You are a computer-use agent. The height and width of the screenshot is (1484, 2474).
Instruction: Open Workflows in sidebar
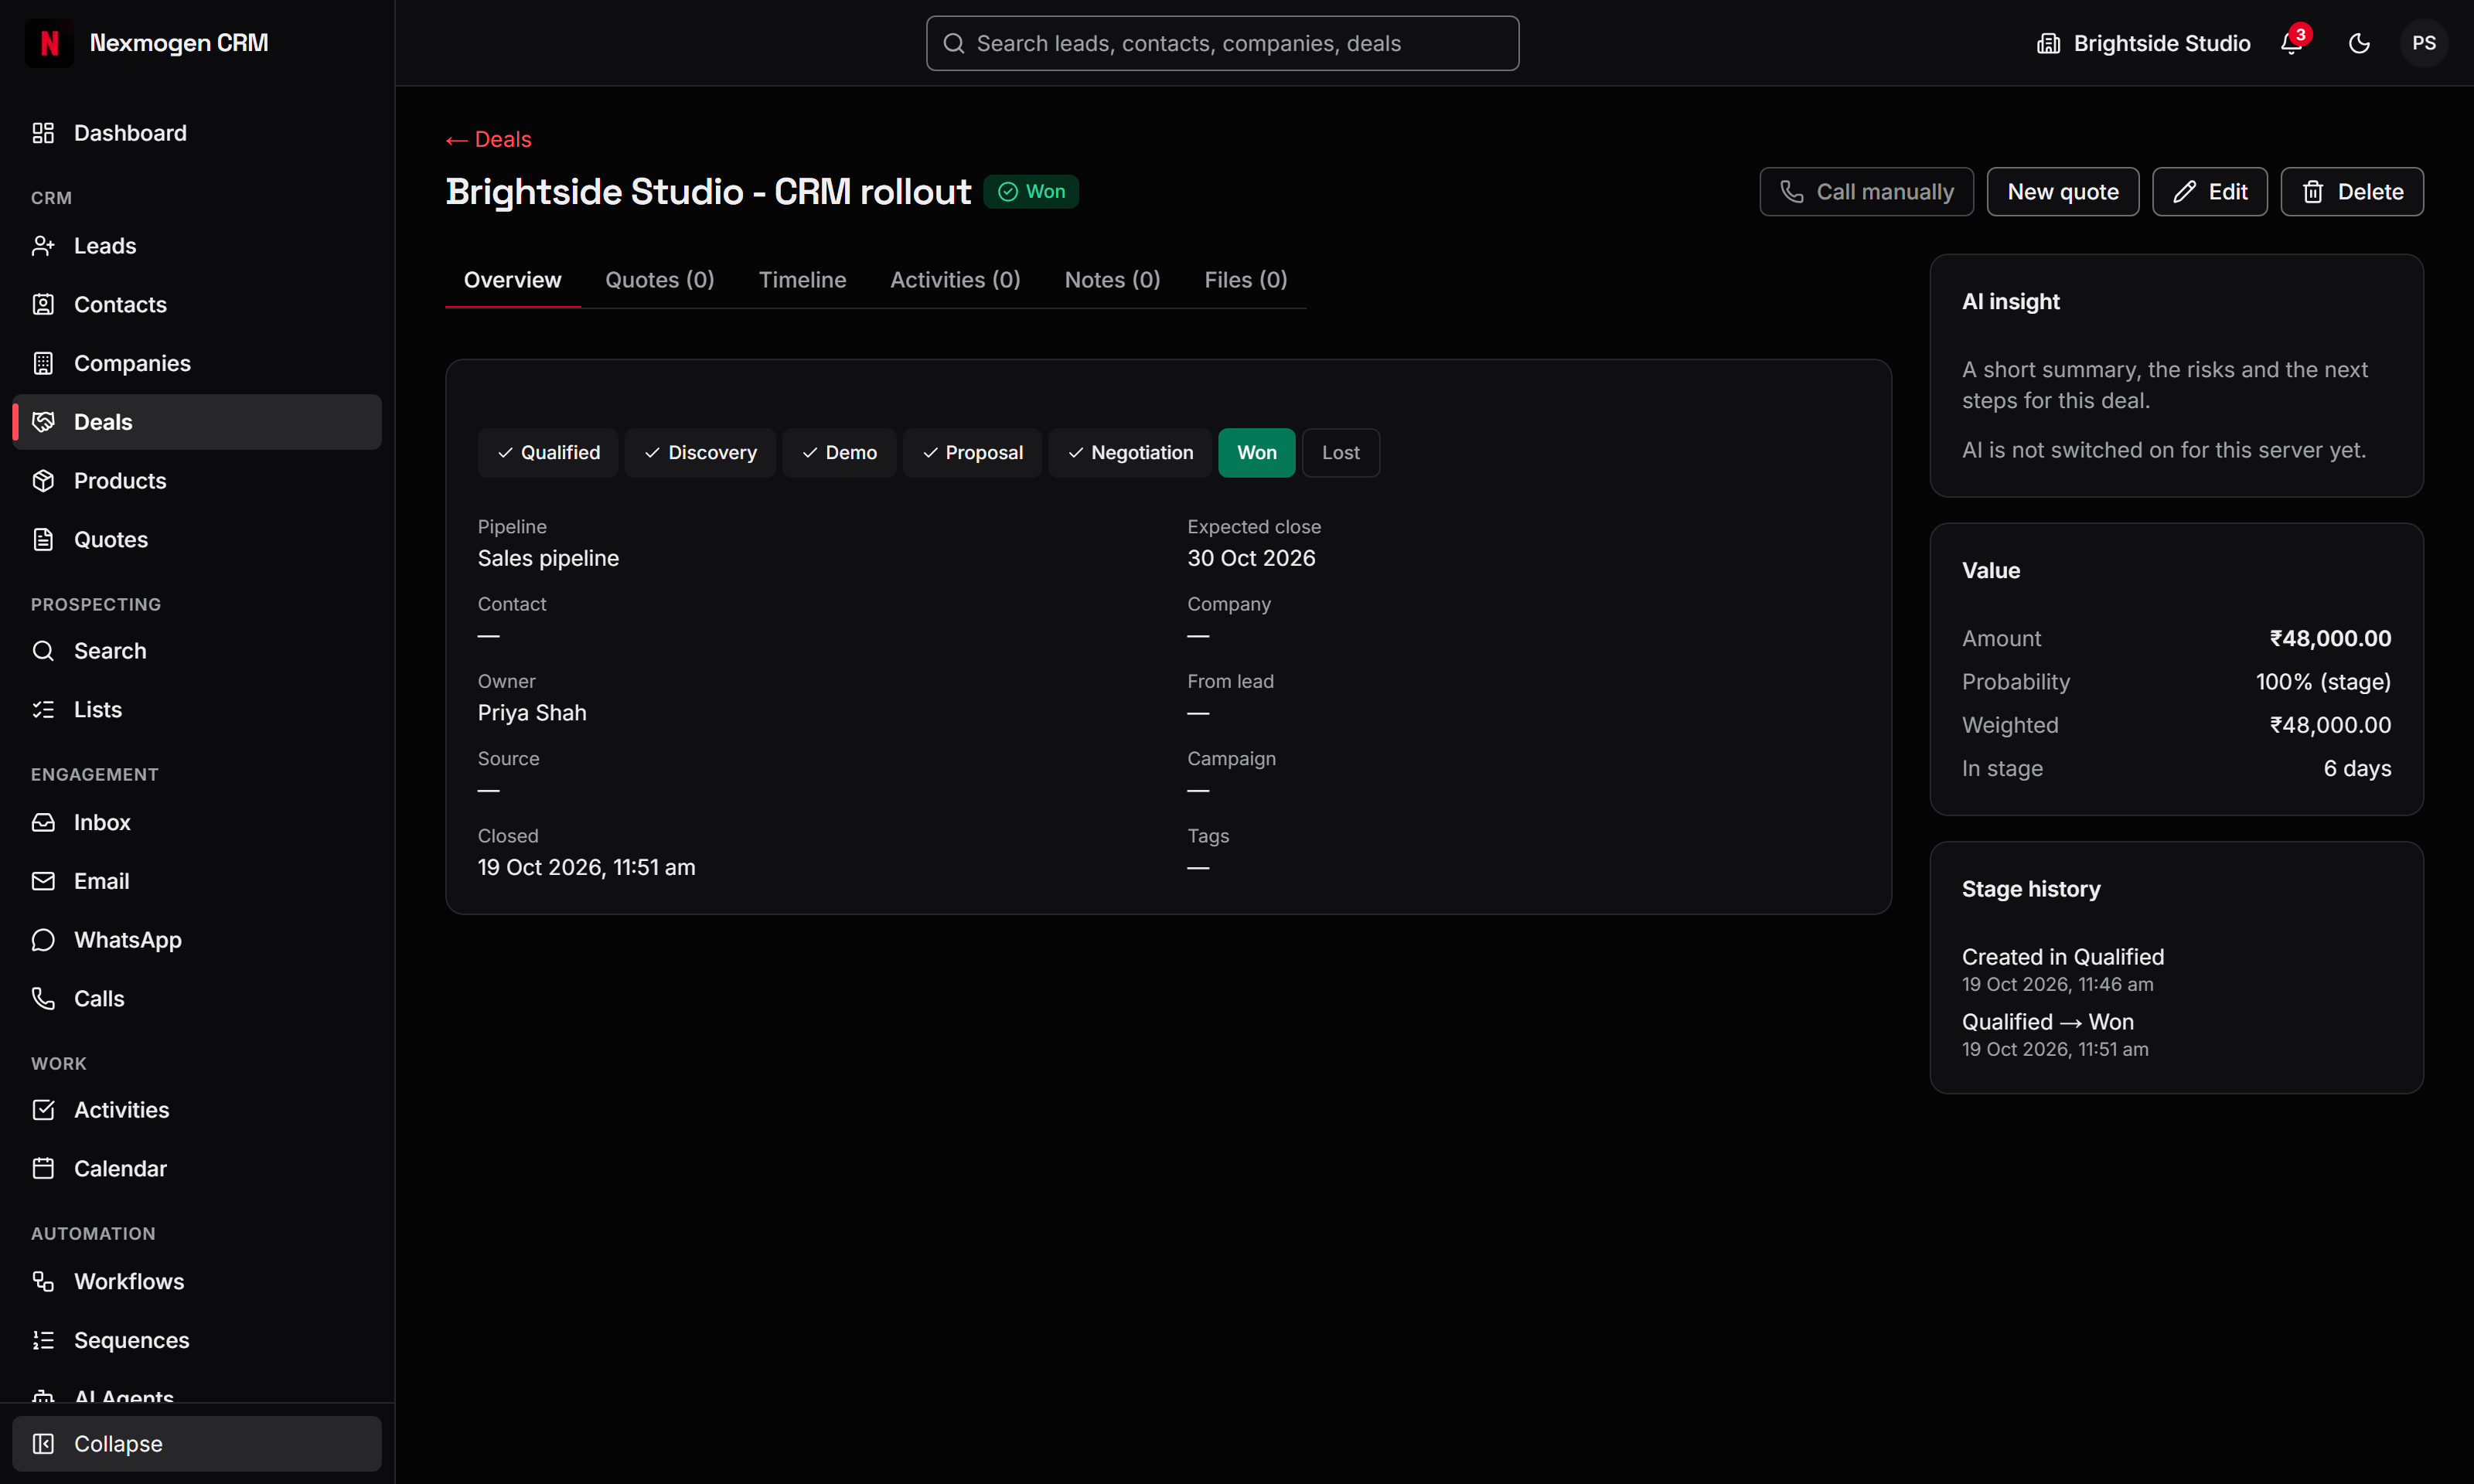(197, 1282)
